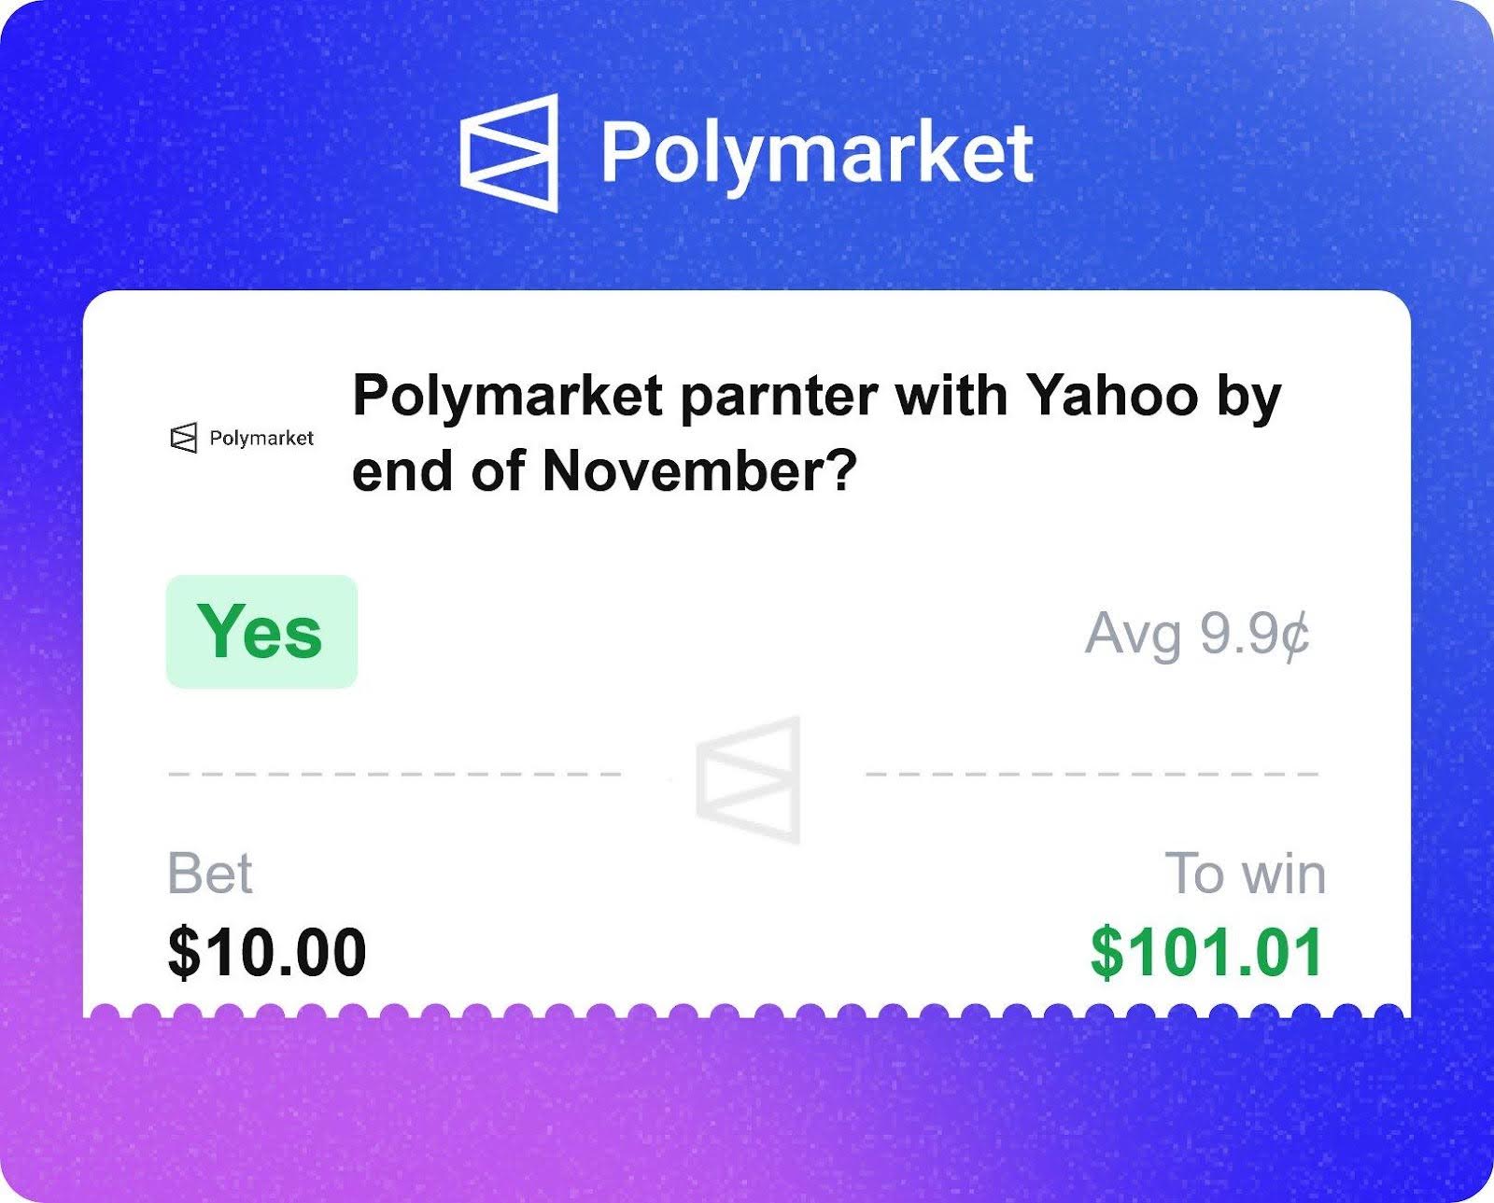
Task: Click the $10.00 bet amount
Action: click(x=267, y=952)
